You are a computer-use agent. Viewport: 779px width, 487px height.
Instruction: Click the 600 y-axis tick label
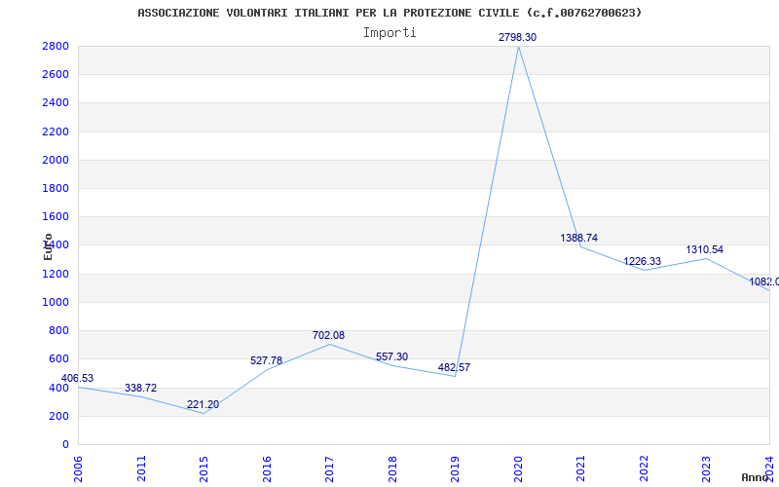(59, 358)
